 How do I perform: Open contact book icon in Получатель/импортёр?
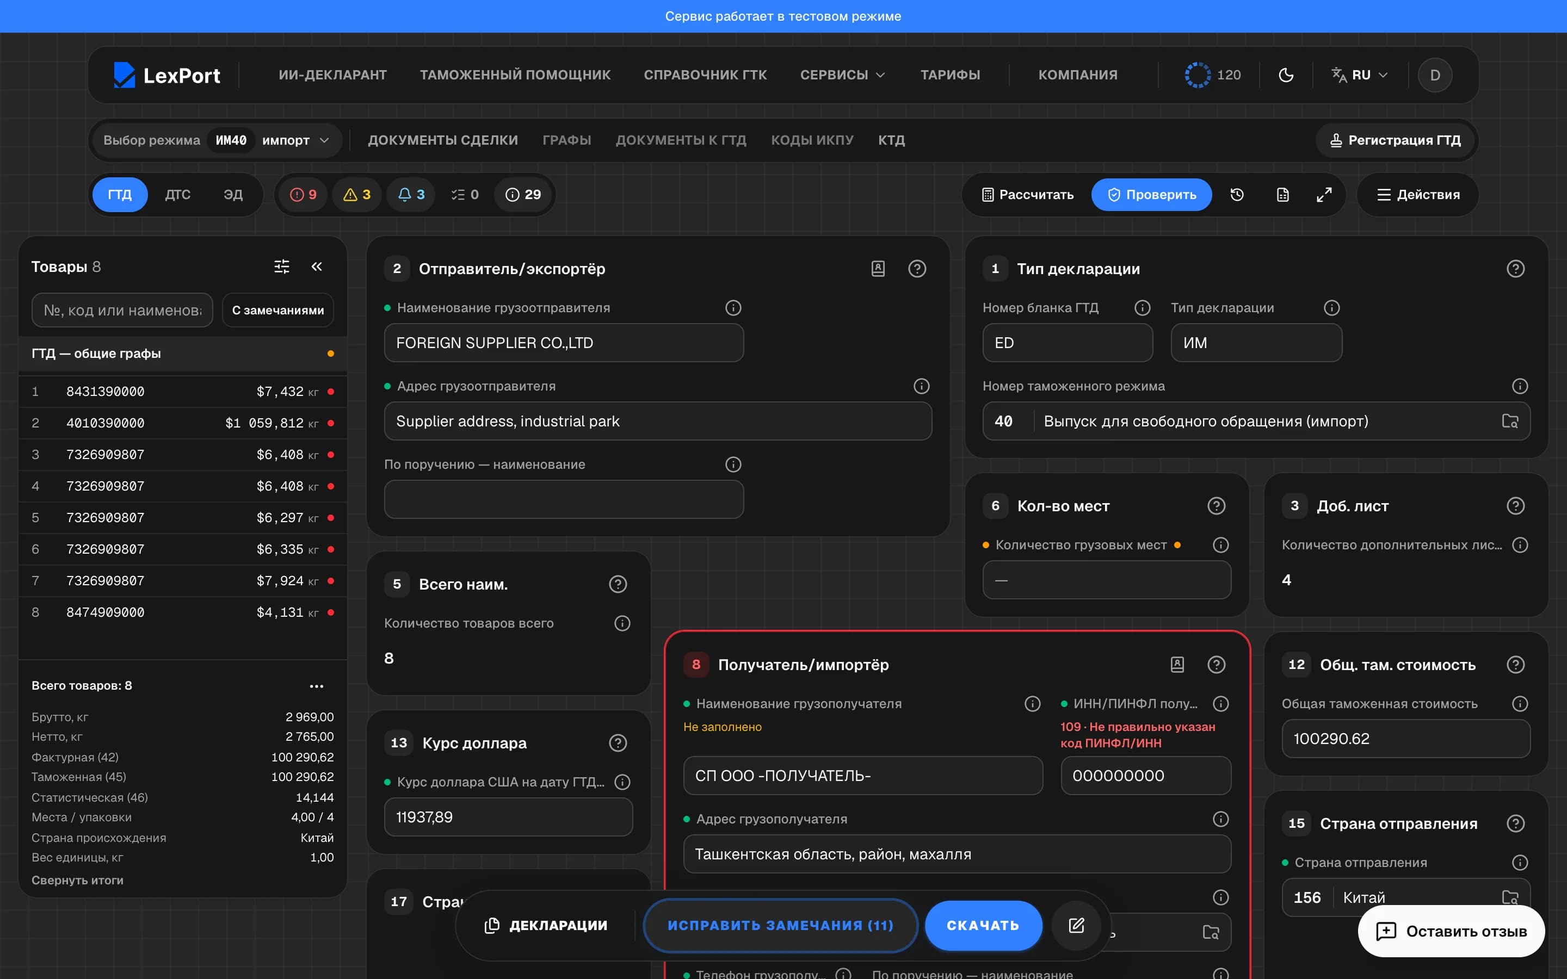click(x=1177, y=665)
